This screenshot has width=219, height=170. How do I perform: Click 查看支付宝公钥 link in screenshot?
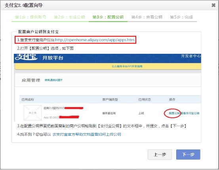[x=190, y=113]
